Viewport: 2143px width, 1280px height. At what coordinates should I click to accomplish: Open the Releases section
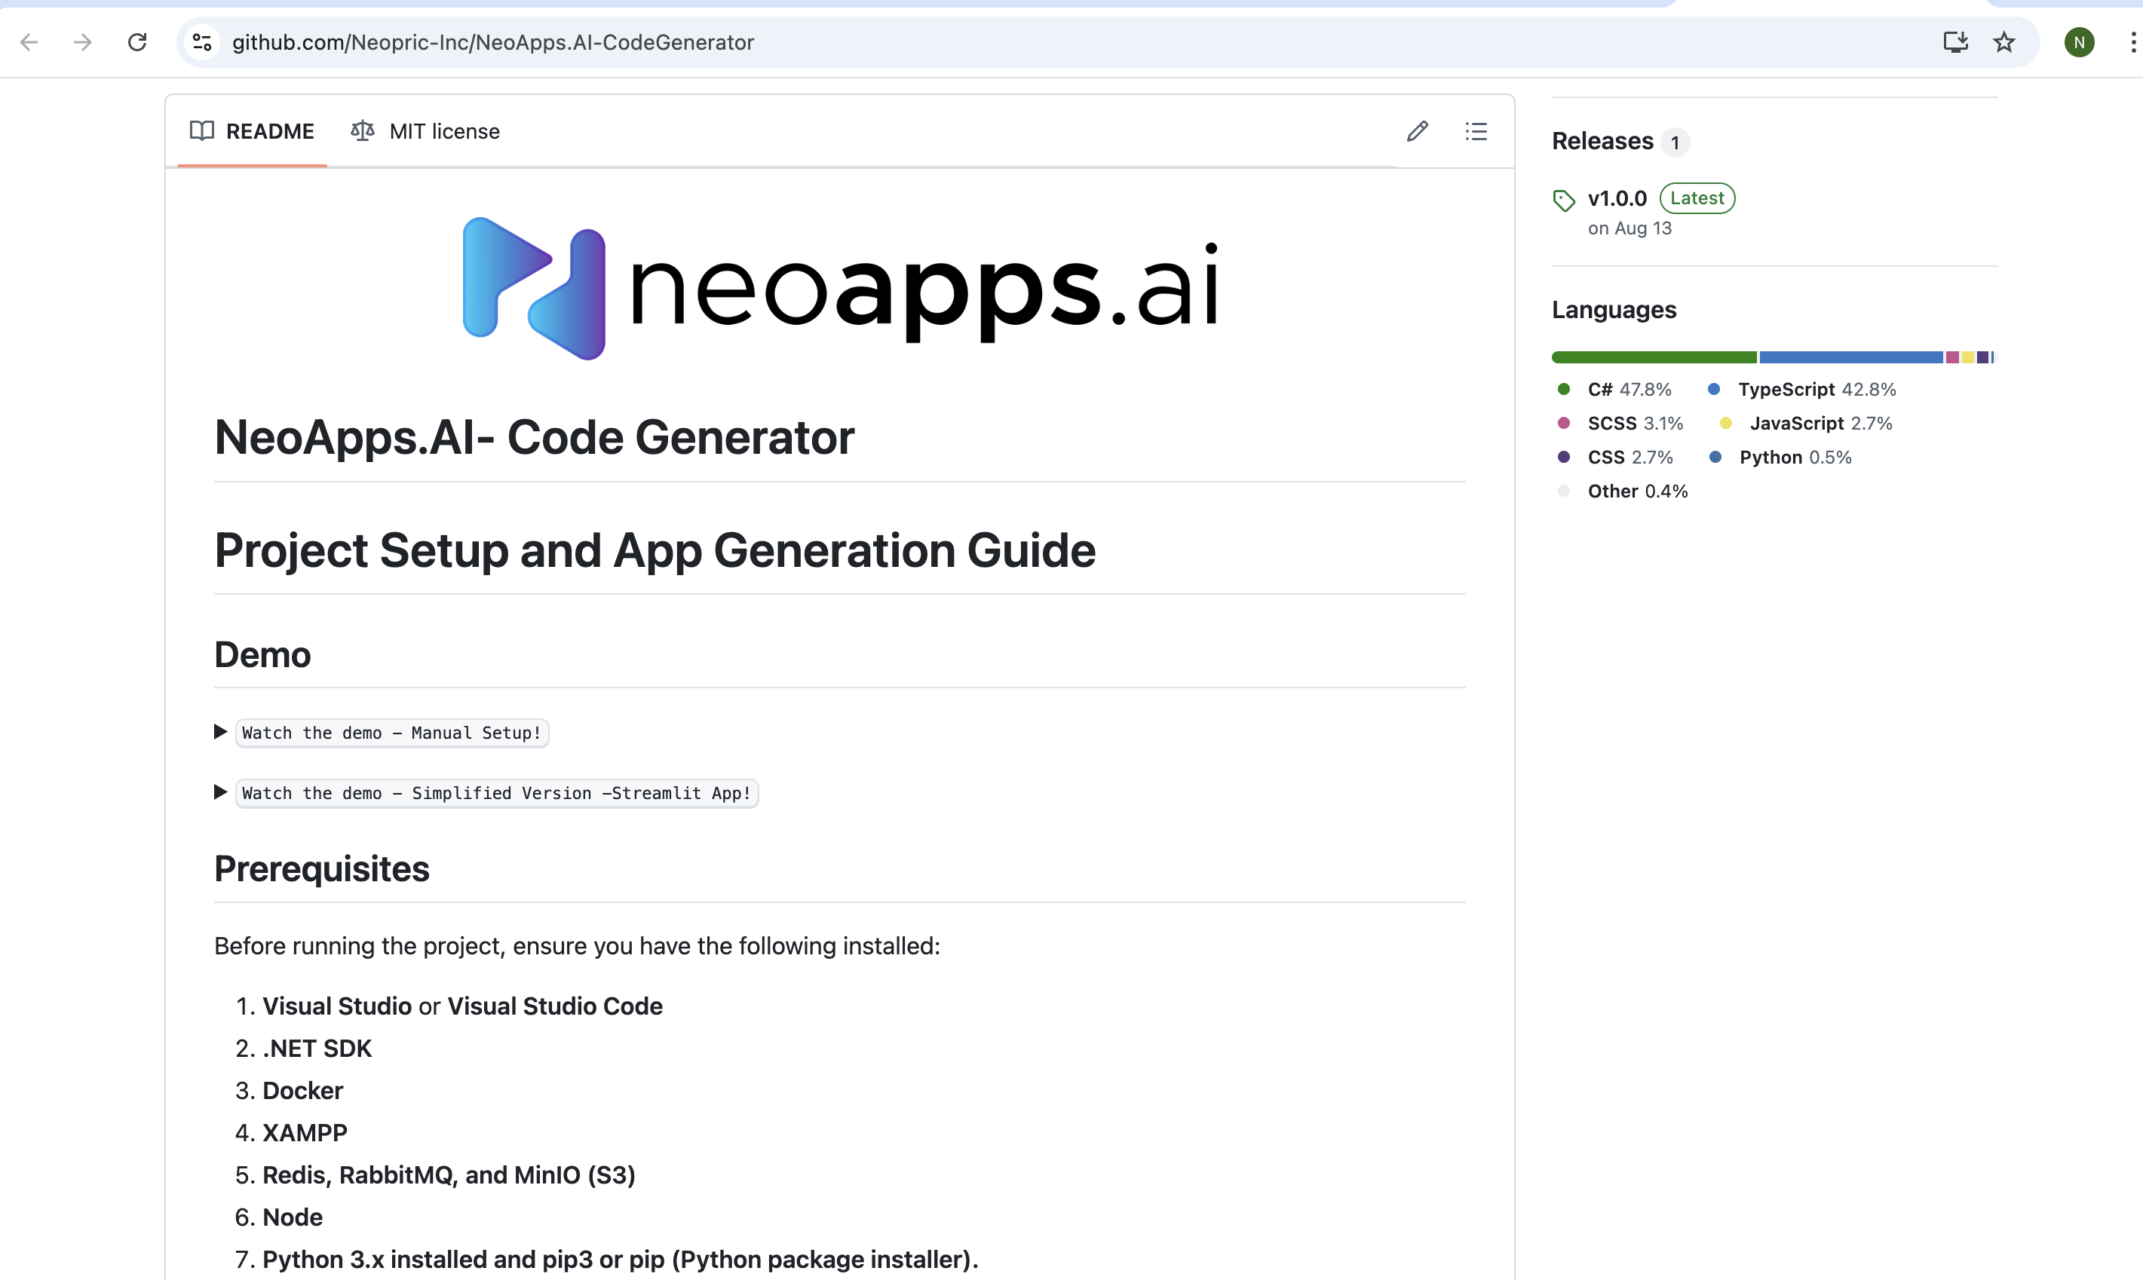pos(1601,141)
